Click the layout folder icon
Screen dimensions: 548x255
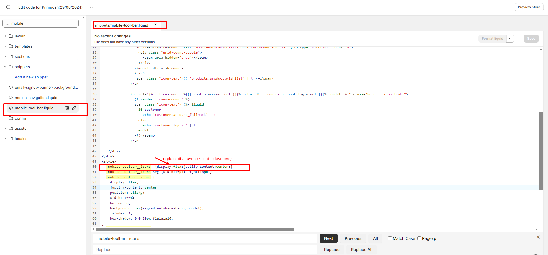[11, 36]
